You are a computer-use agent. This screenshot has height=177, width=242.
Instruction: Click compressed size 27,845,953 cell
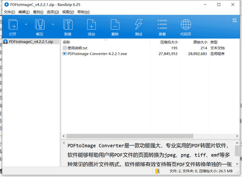coord(168,54)
